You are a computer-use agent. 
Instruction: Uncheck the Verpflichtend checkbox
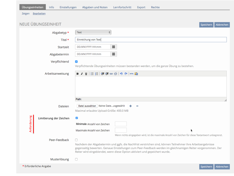(x=76, y=62)
